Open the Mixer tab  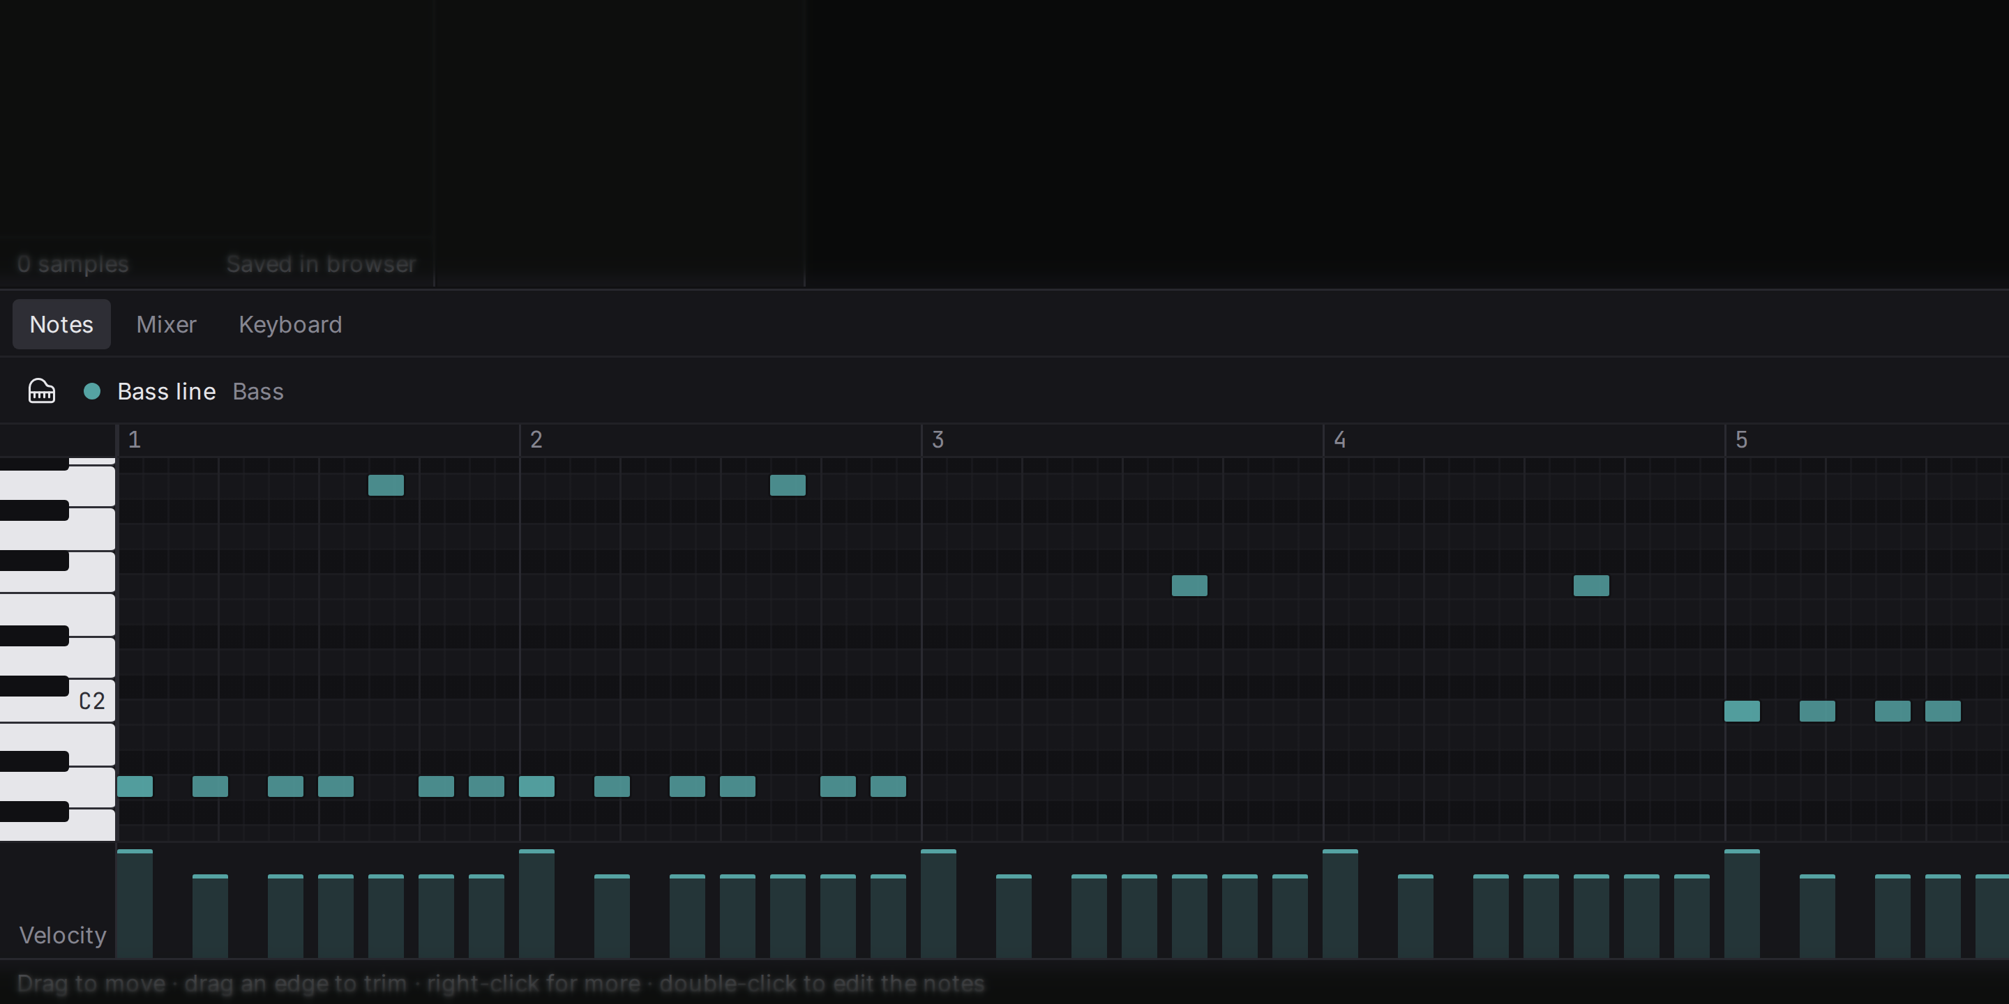(166, 324)
